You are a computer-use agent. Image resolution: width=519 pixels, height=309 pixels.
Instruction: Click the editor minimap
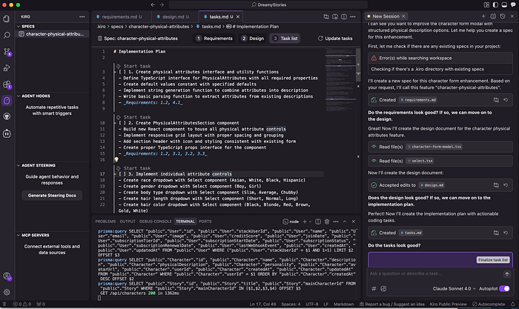coord(340,80)
